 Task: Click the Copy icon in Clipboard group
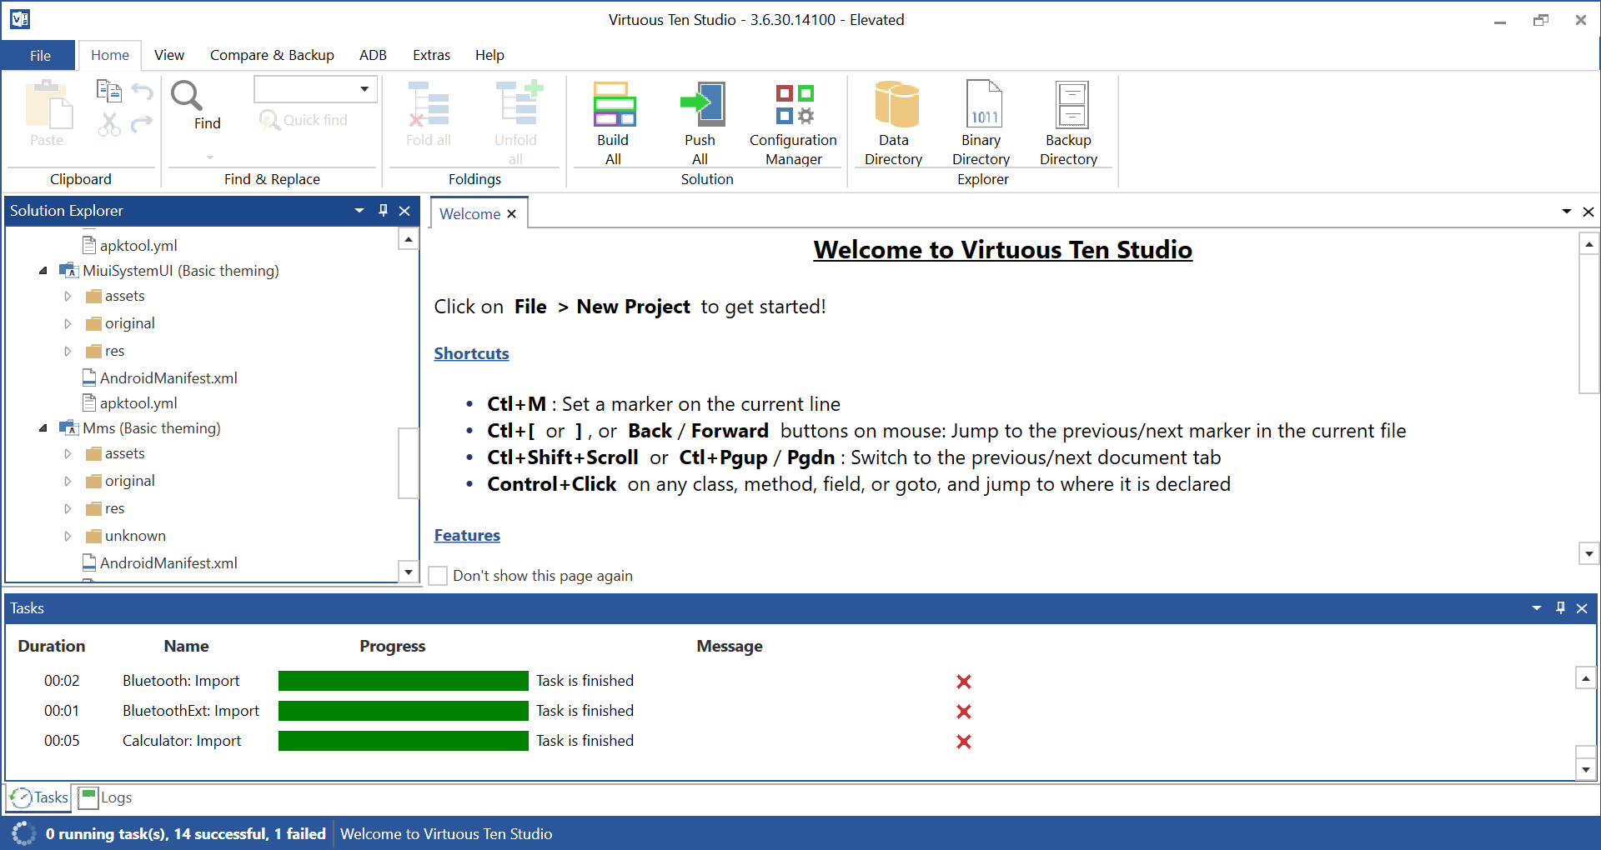pyautogui.click(x=108, y=91)
